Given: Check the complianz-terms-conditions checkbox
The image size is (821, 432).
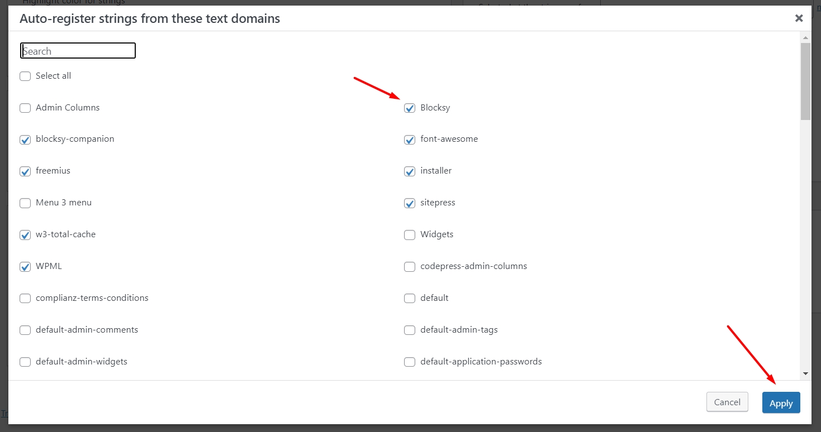Looking at the screenshot, I should point(25,299).
